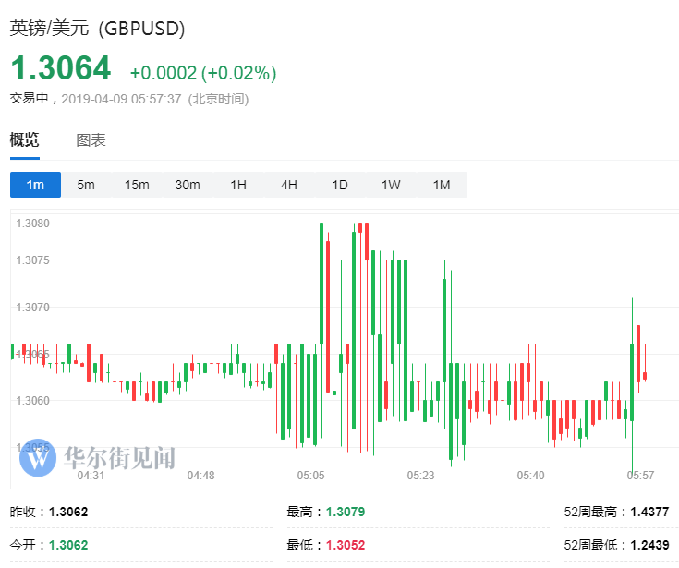Choose the 1M monthly interval
The width and height of the screenshot is (679, 568).
pos(442,185)
